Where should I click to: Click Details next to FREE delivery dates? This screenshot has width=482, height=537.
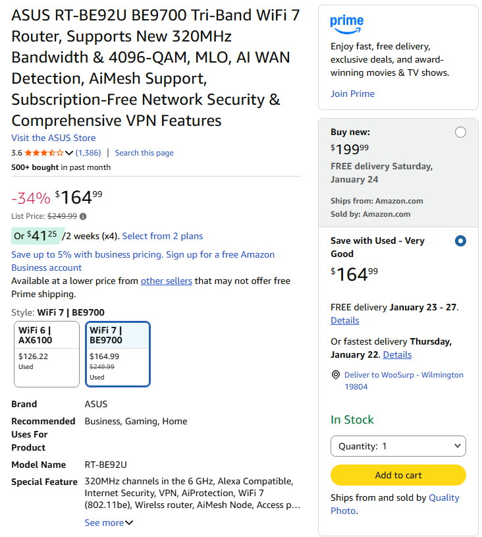click(344, 320)
